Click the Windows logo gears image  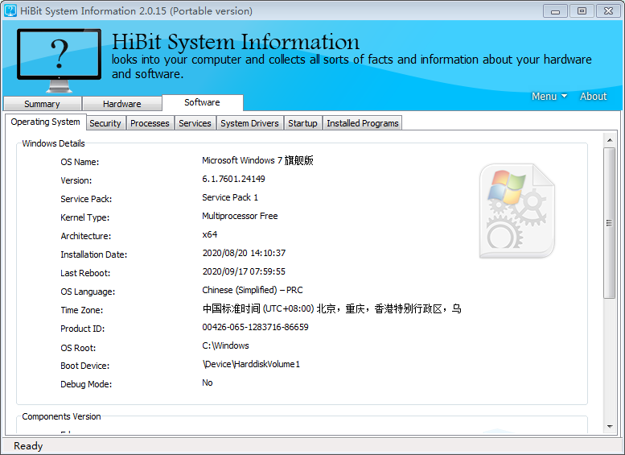516,211
